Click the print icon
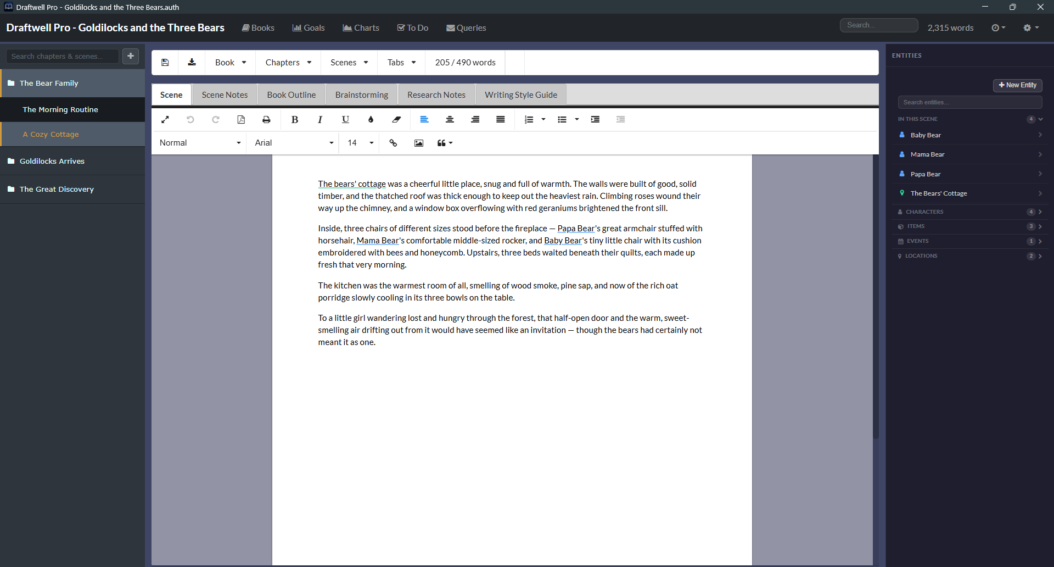 tap(266, 119)
